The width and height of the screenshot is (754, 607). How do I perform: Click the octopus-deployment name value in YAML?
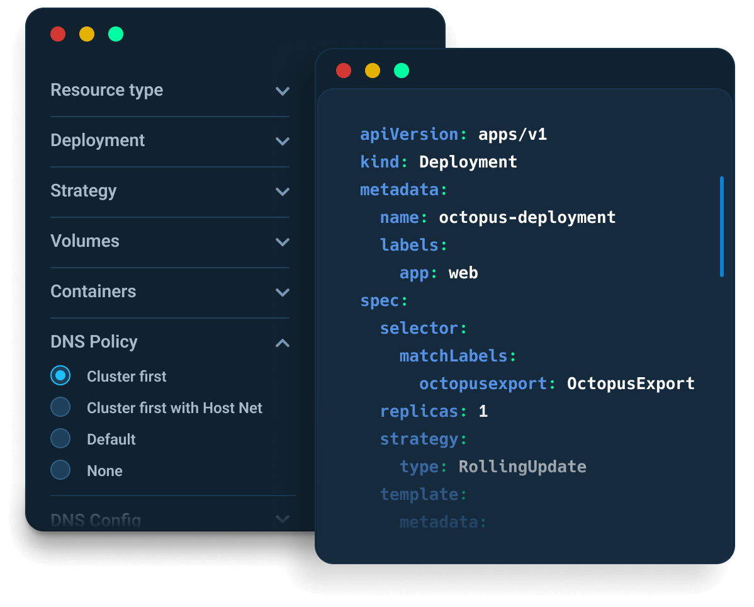click(527, 217)
